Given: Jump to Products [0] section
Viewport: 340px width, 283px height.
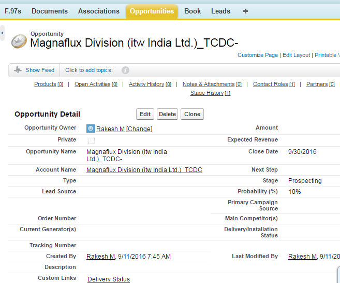Looking at the screenshot, I should (x=49, y=84).
